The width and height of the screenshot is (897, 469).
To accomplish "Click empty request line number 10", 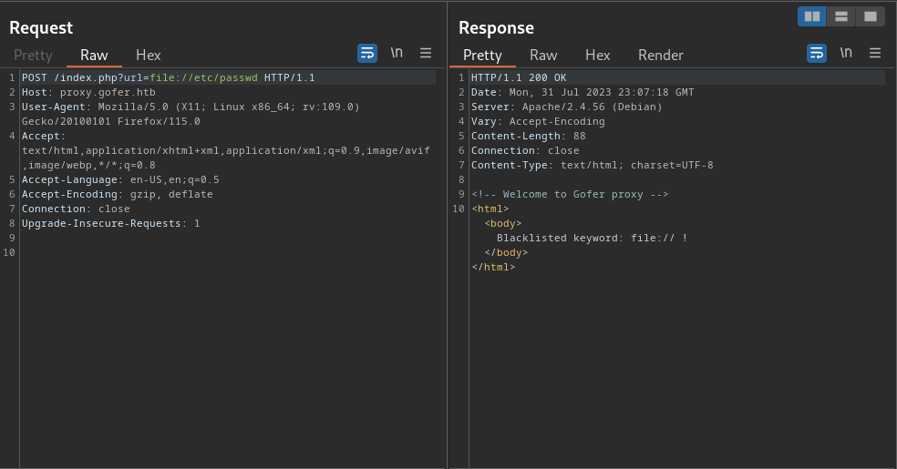I will coord(9,252).
